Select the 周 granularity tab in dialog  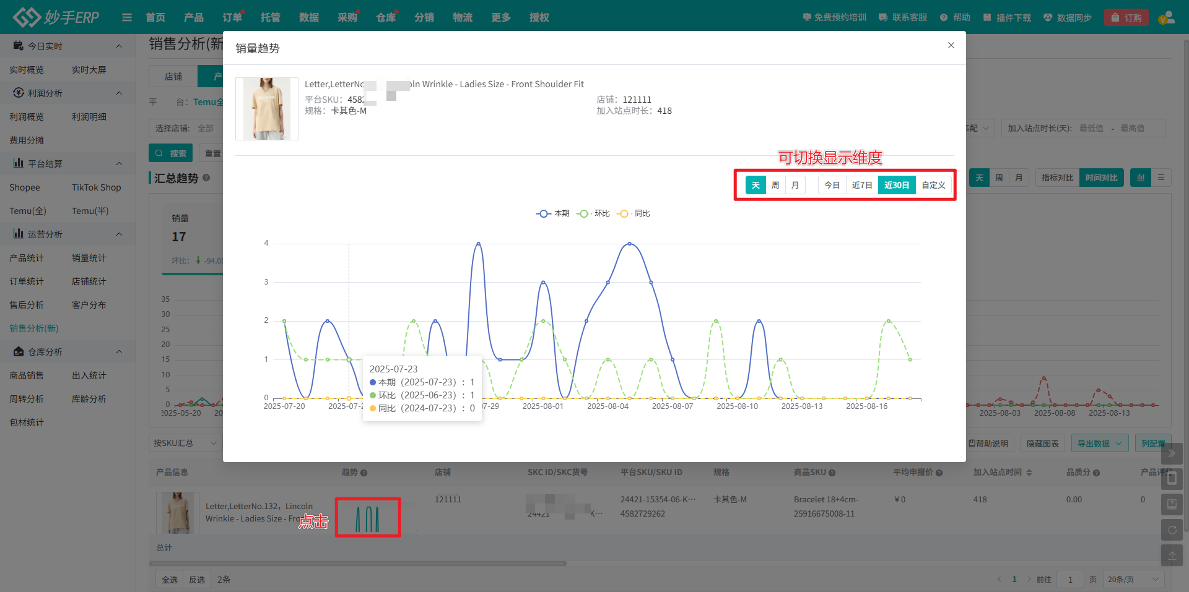pos(775,186)
